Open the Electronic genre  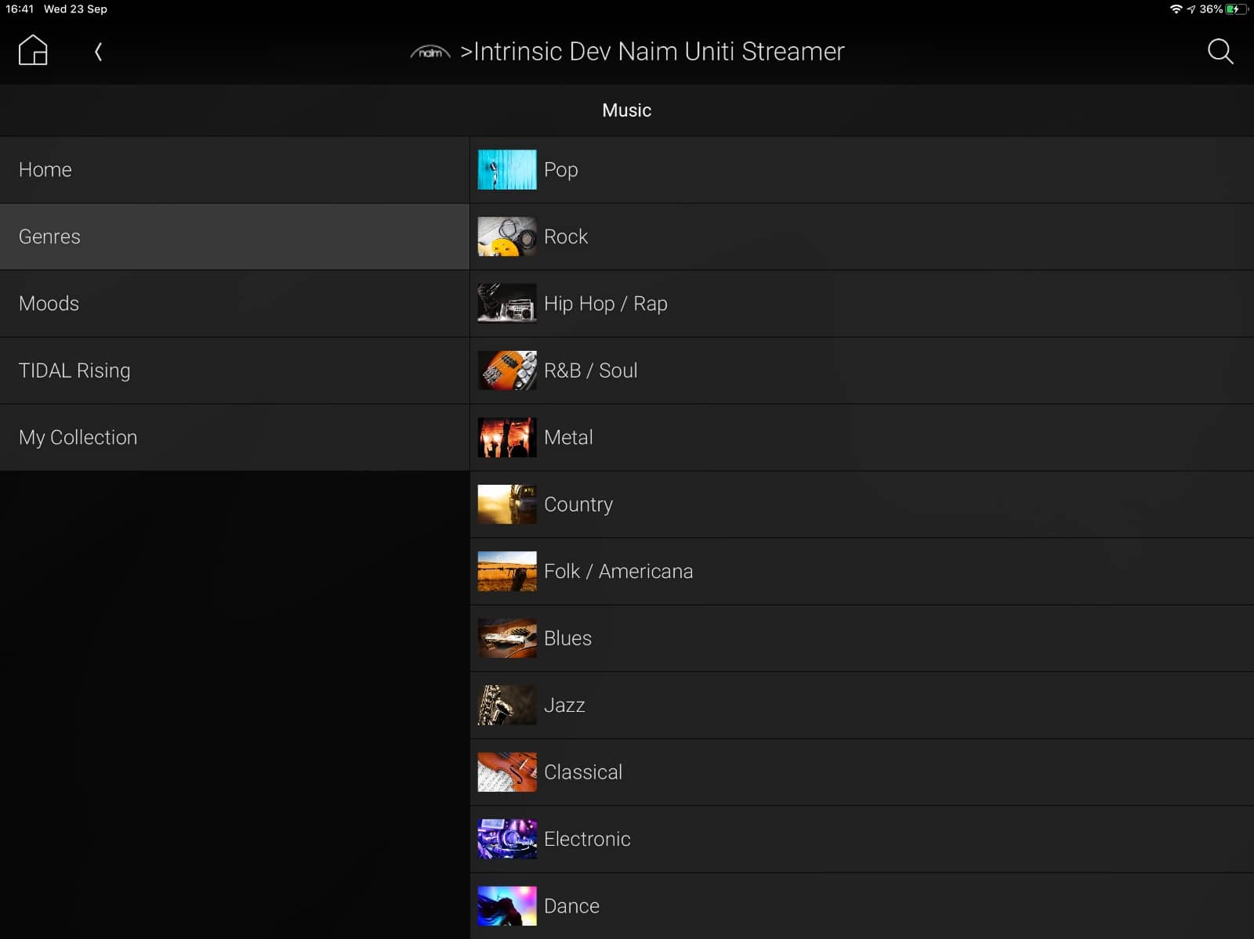(586, 839)
